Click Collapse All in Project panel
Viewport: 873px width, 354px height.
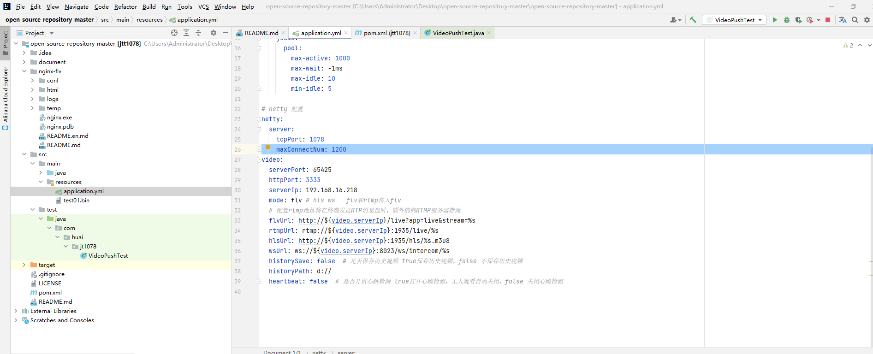(x=198, y=33)
